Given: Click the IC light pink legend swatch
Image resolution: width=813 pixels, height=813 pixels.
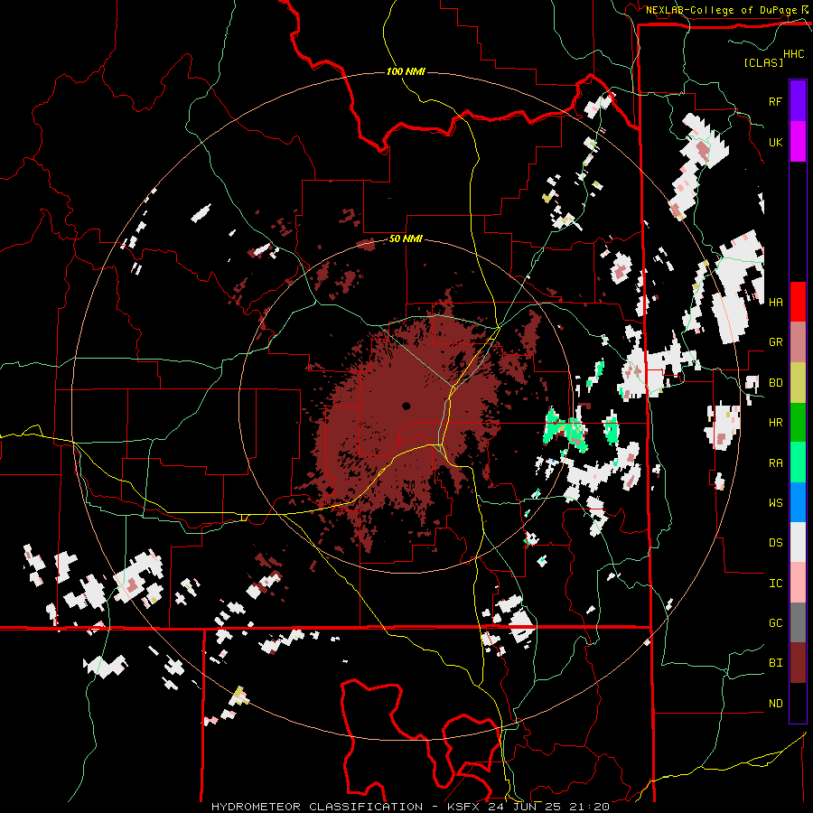Looking at the screenshot, I should (x=798, y=583).
